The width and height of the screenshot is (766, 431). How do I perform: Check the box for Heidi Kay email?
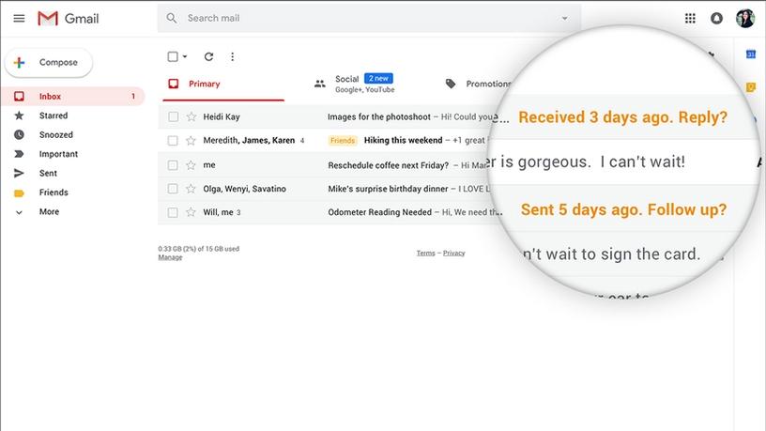point(173,117)
